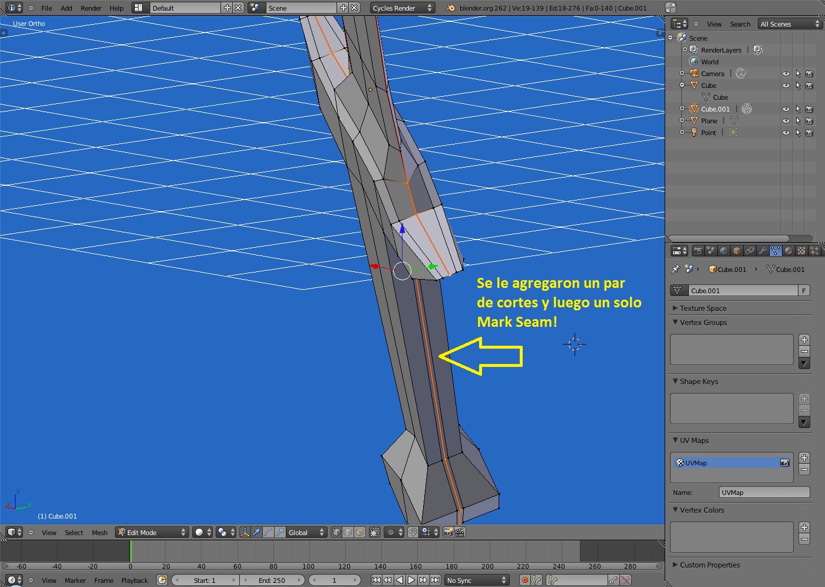This screenshot has height=587, width=825.
Task: Click the Object Constraints chain icon
Action: click(x=750, y=251)
